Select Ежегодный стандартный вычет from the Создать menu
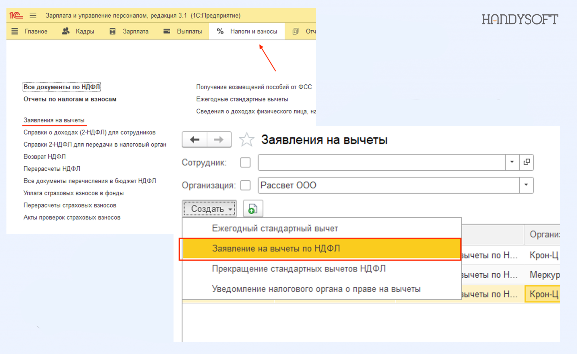Screen dimensions: 577x354 [x=322, y=228]
